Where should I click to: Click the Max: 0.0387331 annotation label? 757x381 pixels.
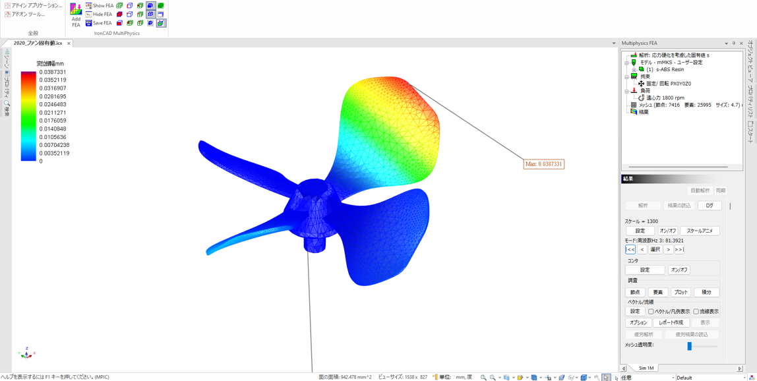pyautogui.click(x=544, y=164)
